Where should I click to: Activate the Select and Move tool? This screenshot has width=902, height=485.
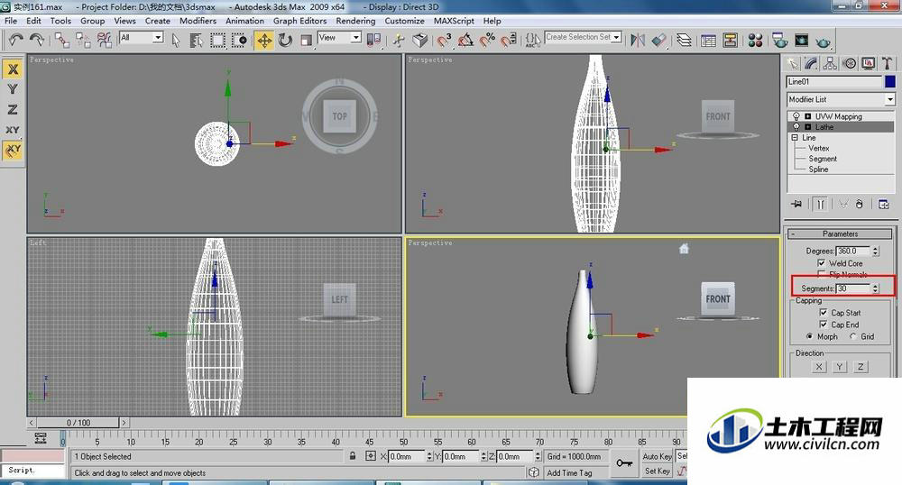click(x=264, y=41)
